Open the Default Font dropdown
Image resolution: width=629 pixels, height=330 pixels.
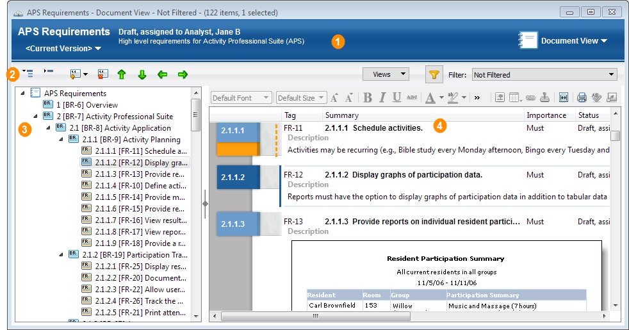click(241, 97)
